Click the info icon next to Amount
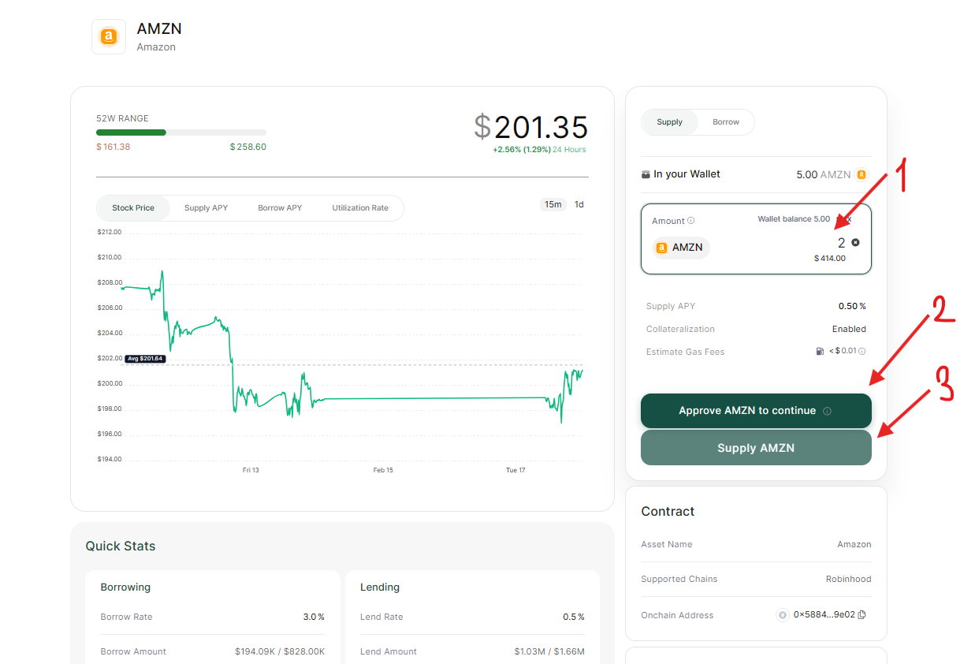This screenshot has width=975, height=664. click(691, 221)
